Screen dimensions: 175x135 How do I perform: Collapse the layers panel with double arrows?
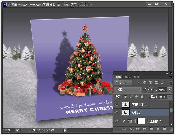coord(167,73)
